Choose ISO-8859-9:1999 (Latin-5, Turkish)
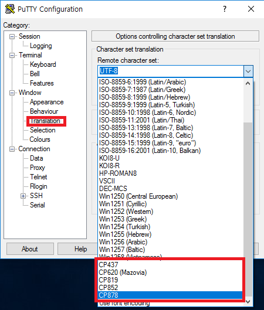This screenshot has height=310, width=264. click(x=171, y=105)
